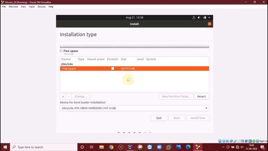
Task: Click the Windows tray volume icon
Action: click(x=242, y=147)
